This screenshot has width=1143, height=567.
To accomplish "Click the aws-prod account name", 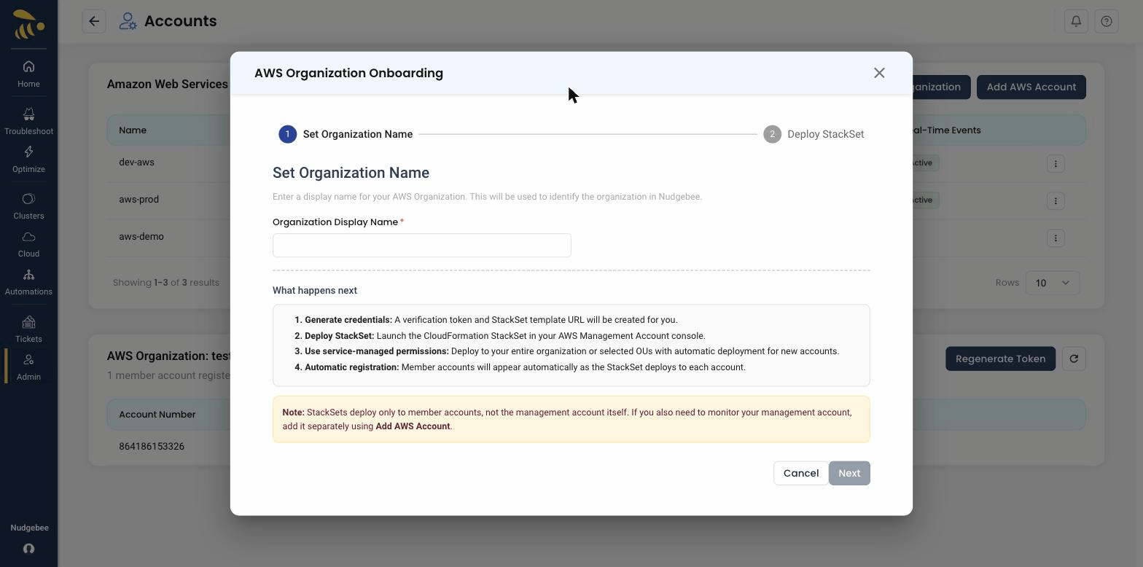I will 139,199.
